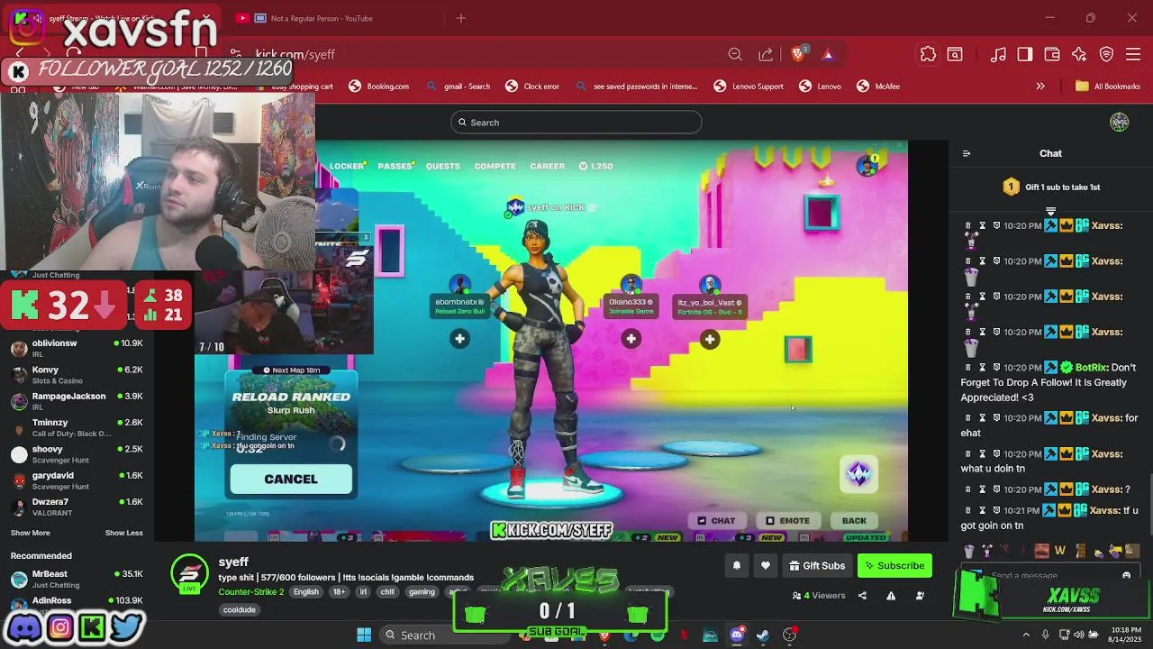Click the Fortnite BACK button
Screen dimensions: 1153x649
[854, 520]
